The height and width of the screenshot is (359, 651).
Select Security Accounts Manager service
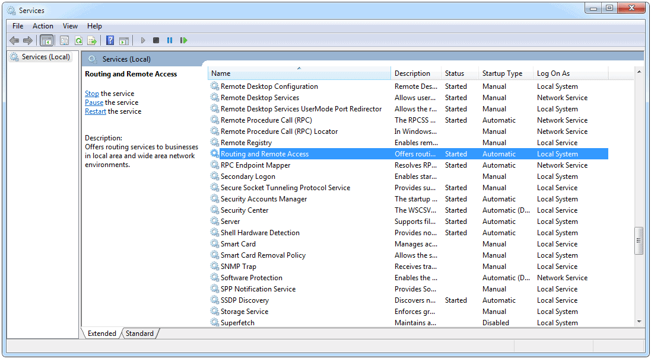pos(409,199)
